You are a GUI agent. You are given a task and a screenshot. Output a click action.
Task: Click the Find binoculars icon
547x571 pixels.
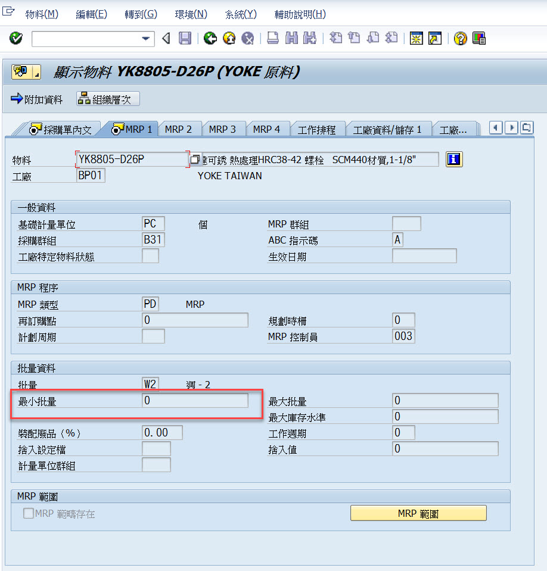click(x=291, y=39)
